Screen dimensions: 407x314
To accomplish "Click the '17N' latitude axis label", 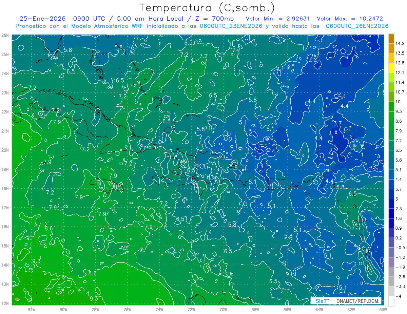I will (5, 207).
